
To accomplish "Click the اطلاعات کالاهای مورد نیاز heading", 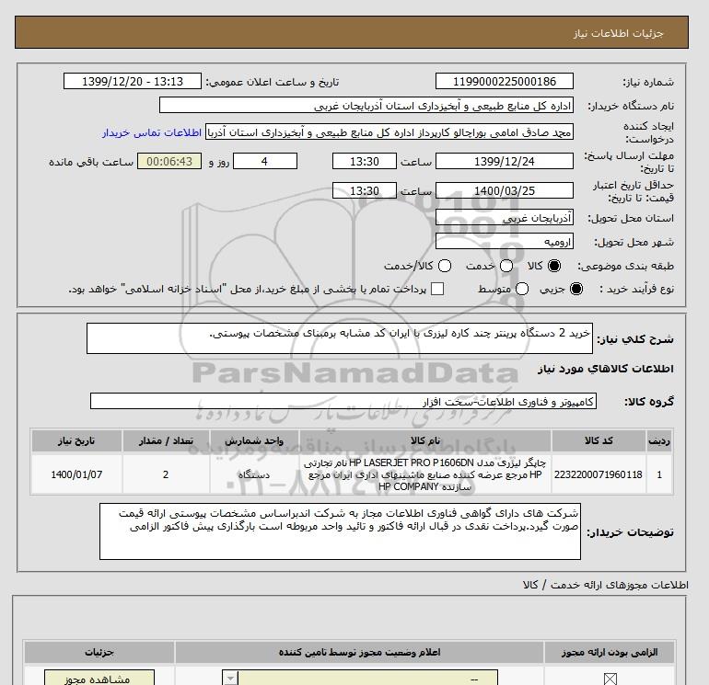I will [606, 369].
